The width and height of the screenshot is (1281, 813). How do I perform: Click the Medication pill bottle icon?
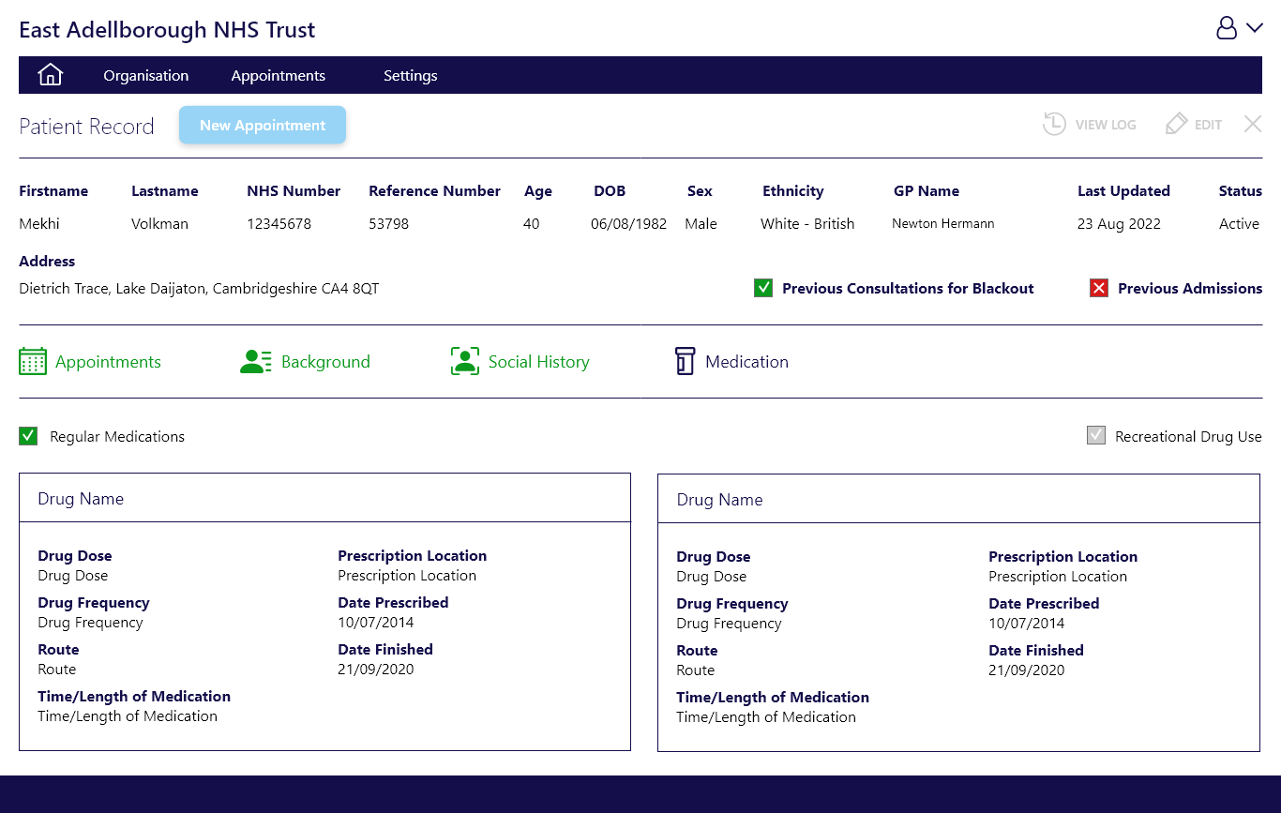point(686,362)
